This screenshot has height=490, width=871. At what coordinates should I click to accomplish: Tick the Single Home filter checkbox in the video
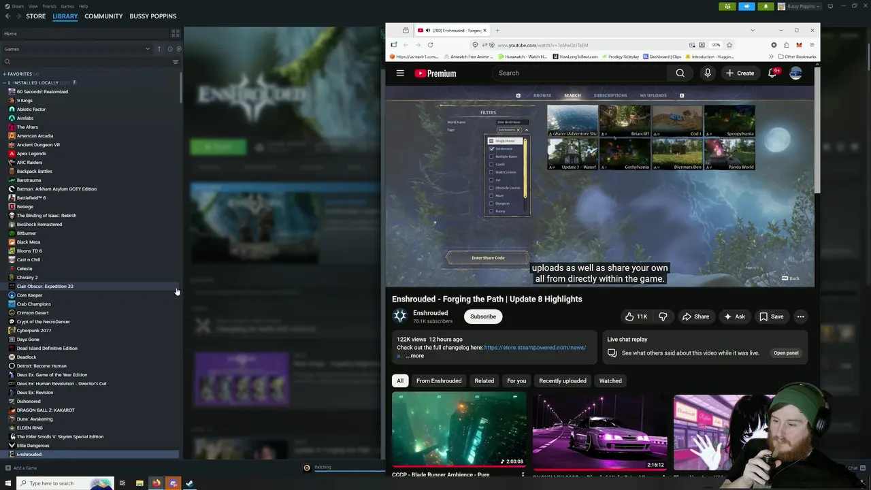tap(491, 141)
